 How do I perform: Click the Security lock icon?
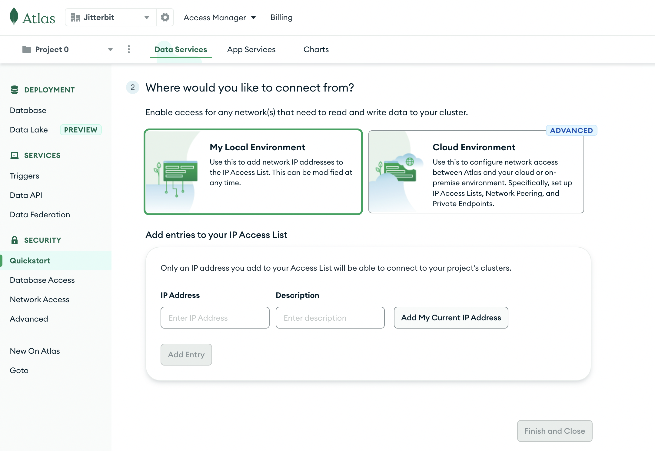point(15,240)
